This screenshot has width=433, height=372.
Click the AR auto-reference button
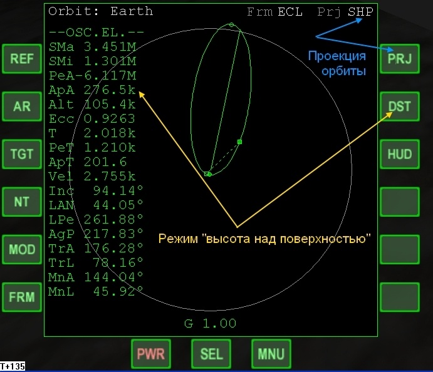coord(22,106)
